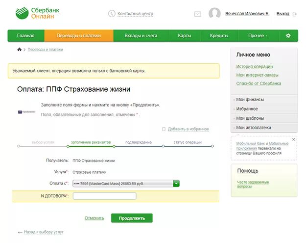The width and height of the screenshot is (306, 243).
Task: Open Мои интернет-заказы link
Action: [x=257, y=75]
